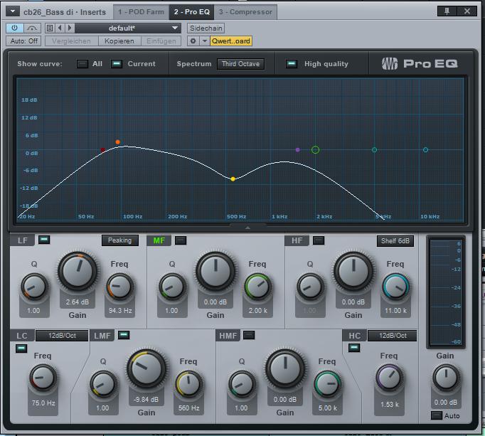Click the LF Q knob
This screenshot has height=436, width=485.
34,287
